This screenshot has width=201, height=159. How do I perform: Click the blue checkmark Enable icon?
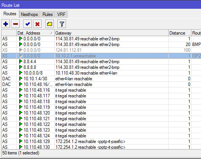(x=28, y=24)
